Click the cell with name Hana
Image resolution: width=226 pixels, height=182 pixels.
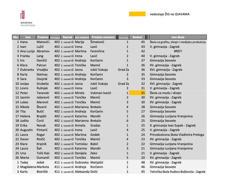(x=24, y=42)
